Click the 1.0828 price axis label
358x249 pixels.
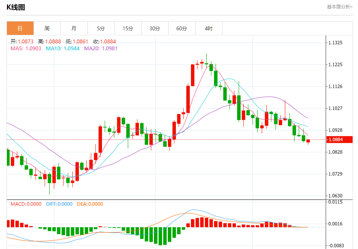pos(335,152)
